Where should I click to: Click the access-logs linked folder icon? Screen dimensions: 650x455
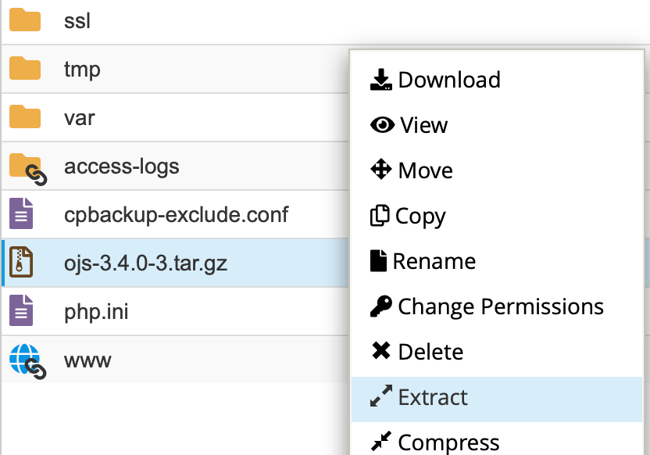(27, 167)
